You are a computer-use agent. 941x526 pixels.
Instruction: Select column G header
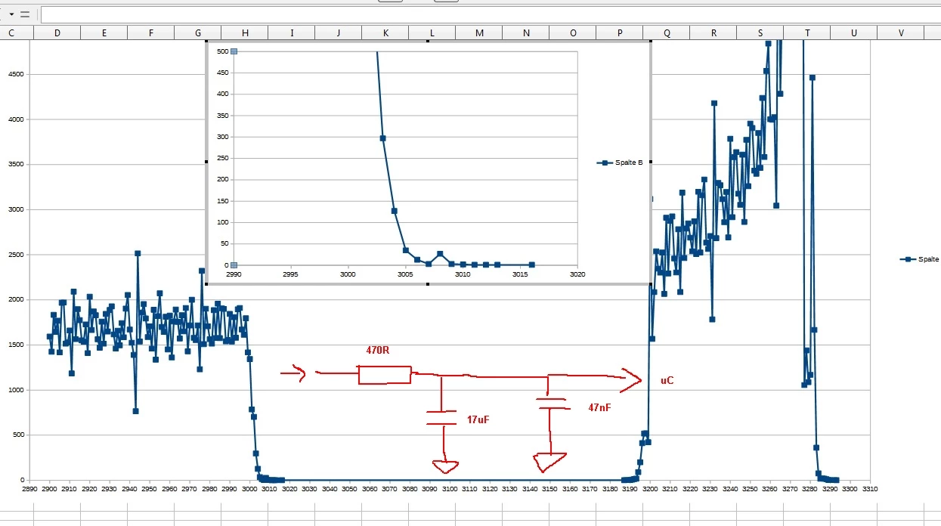click(x=197, y=32)
